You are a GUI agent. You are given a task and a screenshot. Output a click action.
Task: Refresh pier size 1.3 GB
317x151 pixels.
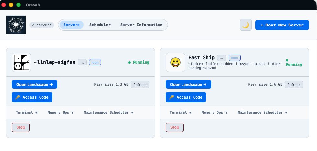pyautogui.click(x=140, y=84)
